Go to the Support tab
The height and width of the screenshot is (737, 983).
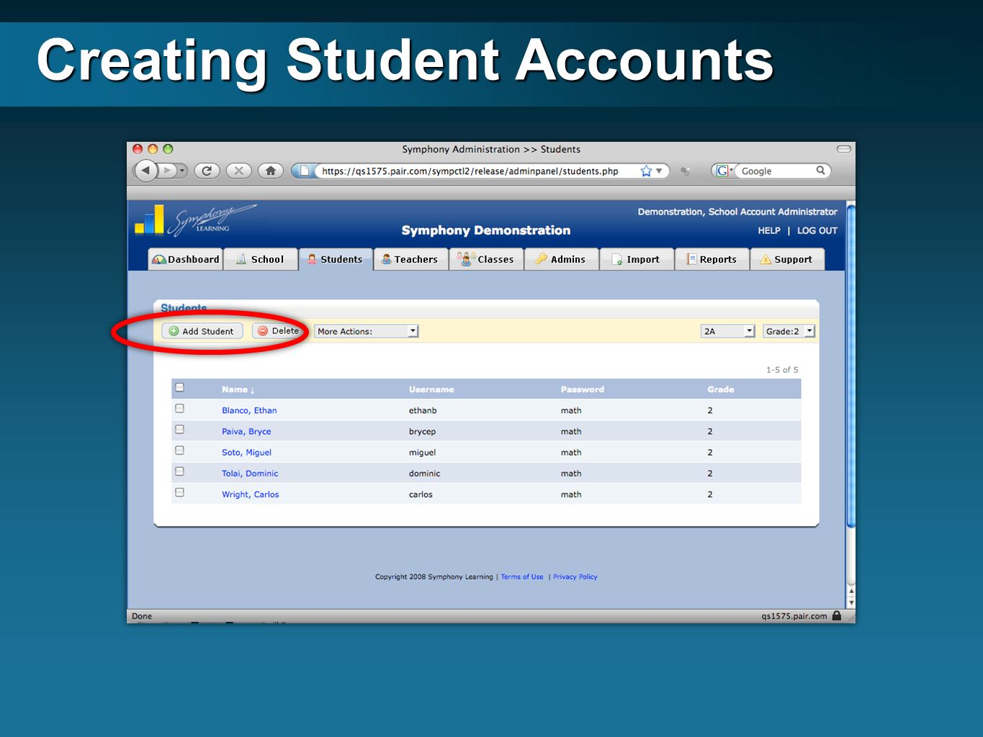click(x=787, y=259)
